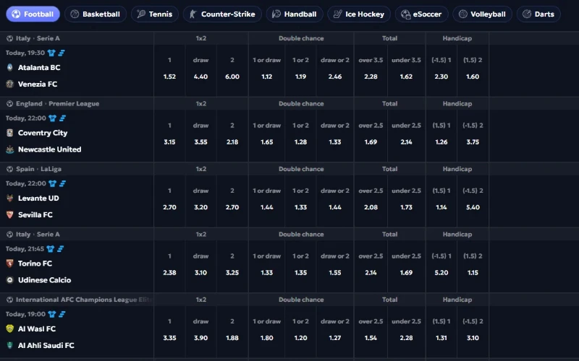Image resolution: width=579 pixels, height=361 pixels.
Task: Open the International AFC Champions League link
Action: pos(84,300)
